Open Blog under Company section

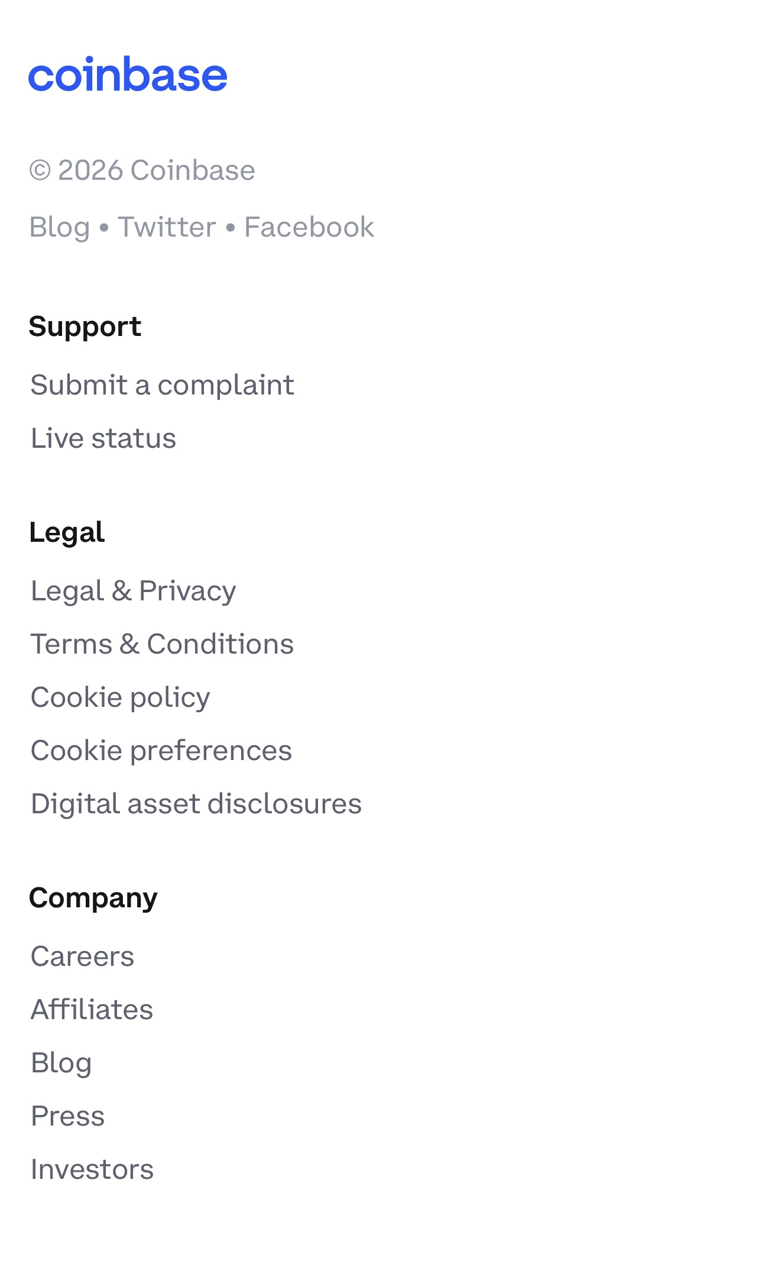(61, 1063)
